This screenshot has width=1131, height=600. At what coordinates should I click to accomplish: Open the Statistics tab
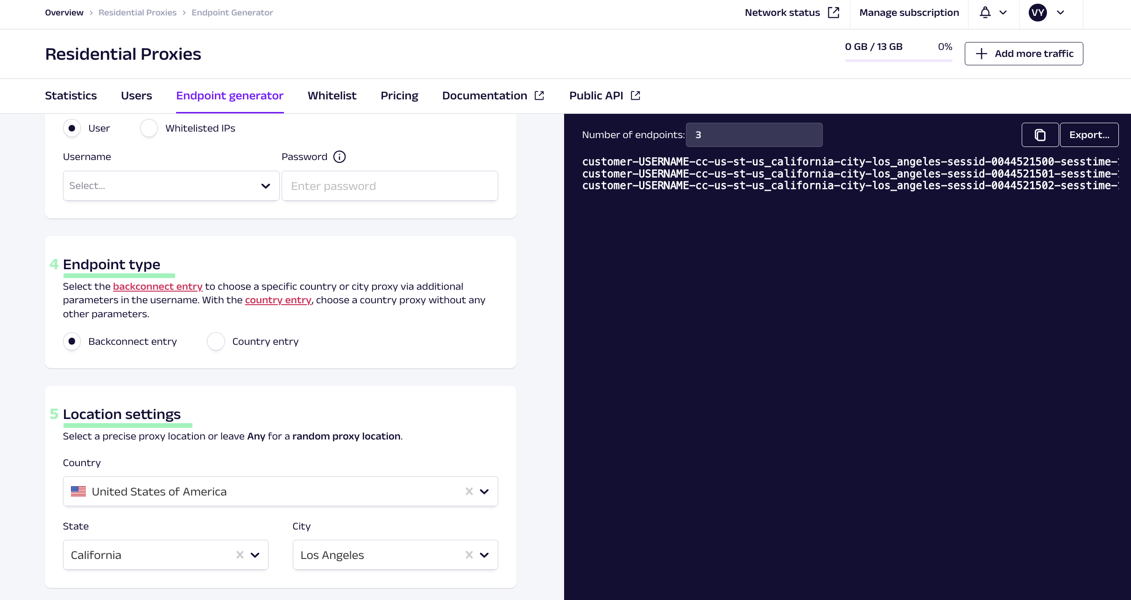[71, 96]
